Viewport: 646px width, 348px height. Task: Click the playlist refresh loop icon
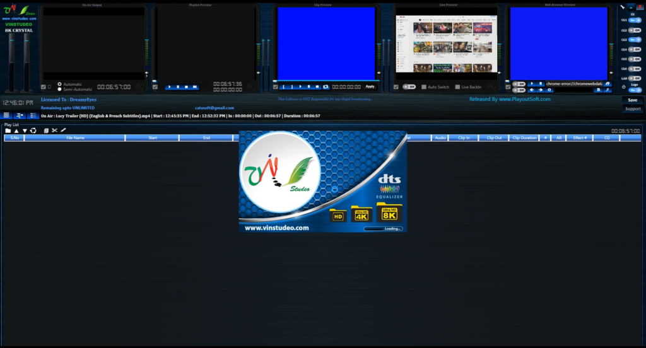33,130
